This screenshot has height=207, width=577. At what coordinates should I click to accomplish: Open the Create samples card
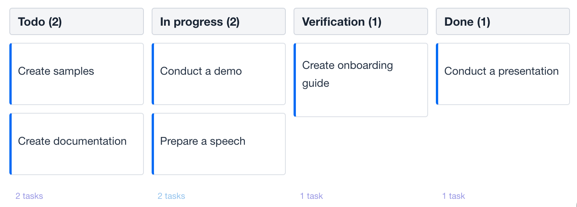pos(76,74)
